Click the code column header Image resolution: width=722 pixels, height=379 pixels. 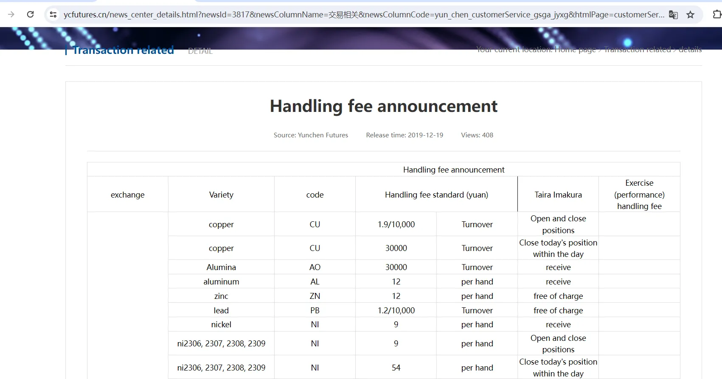click(x=315, y=195)
